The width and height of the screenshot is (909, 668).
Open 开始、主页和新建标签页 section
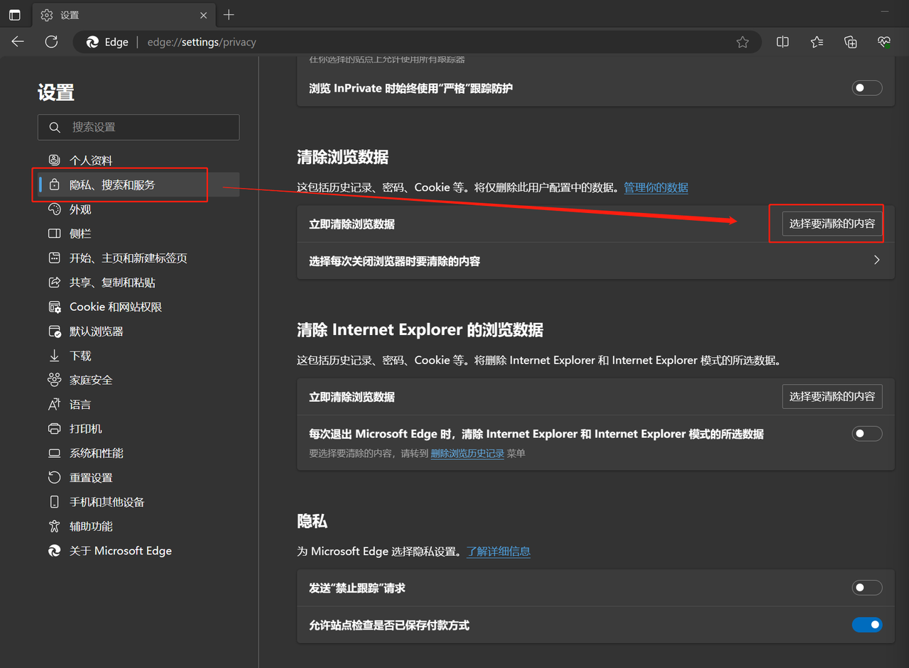coord(138,258)
